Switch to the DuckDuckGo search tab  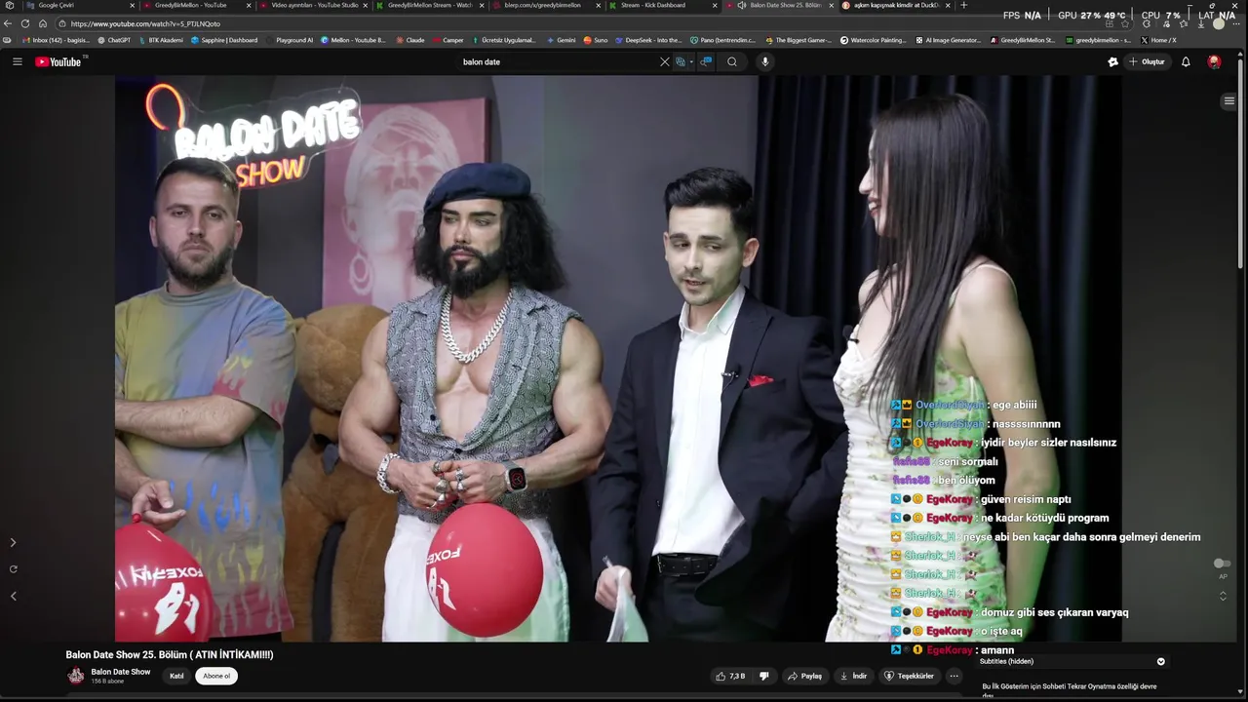point(895,5)
